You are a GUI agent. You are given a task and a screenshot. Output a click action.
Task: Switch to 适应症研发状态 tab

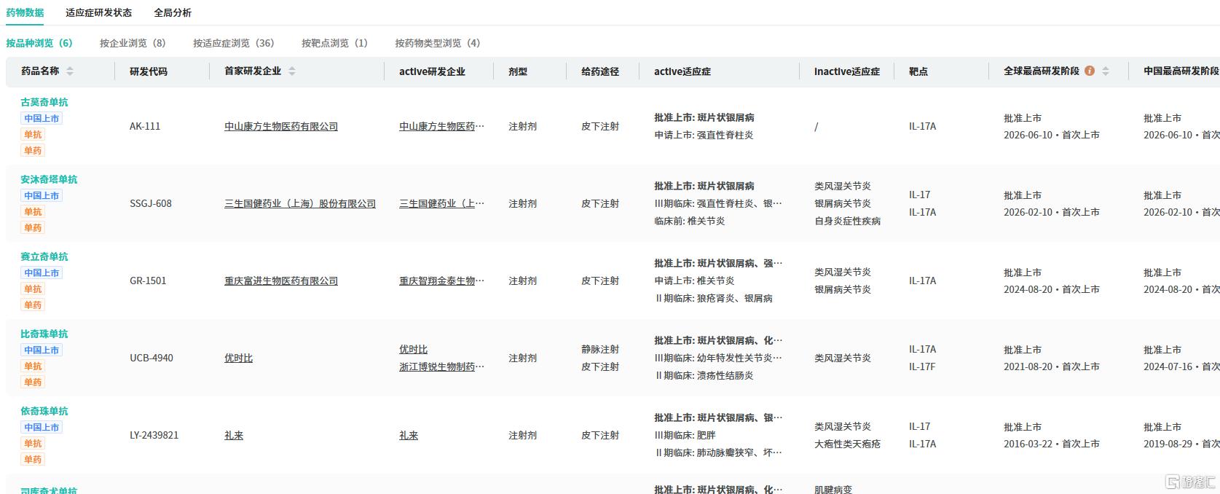click(98, 12)
